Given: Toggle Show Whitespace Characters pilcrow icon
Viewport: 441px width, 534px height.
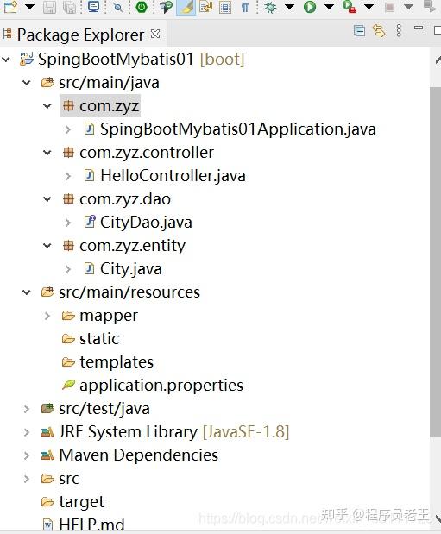Looking at the screenshot, I should 245,7.
